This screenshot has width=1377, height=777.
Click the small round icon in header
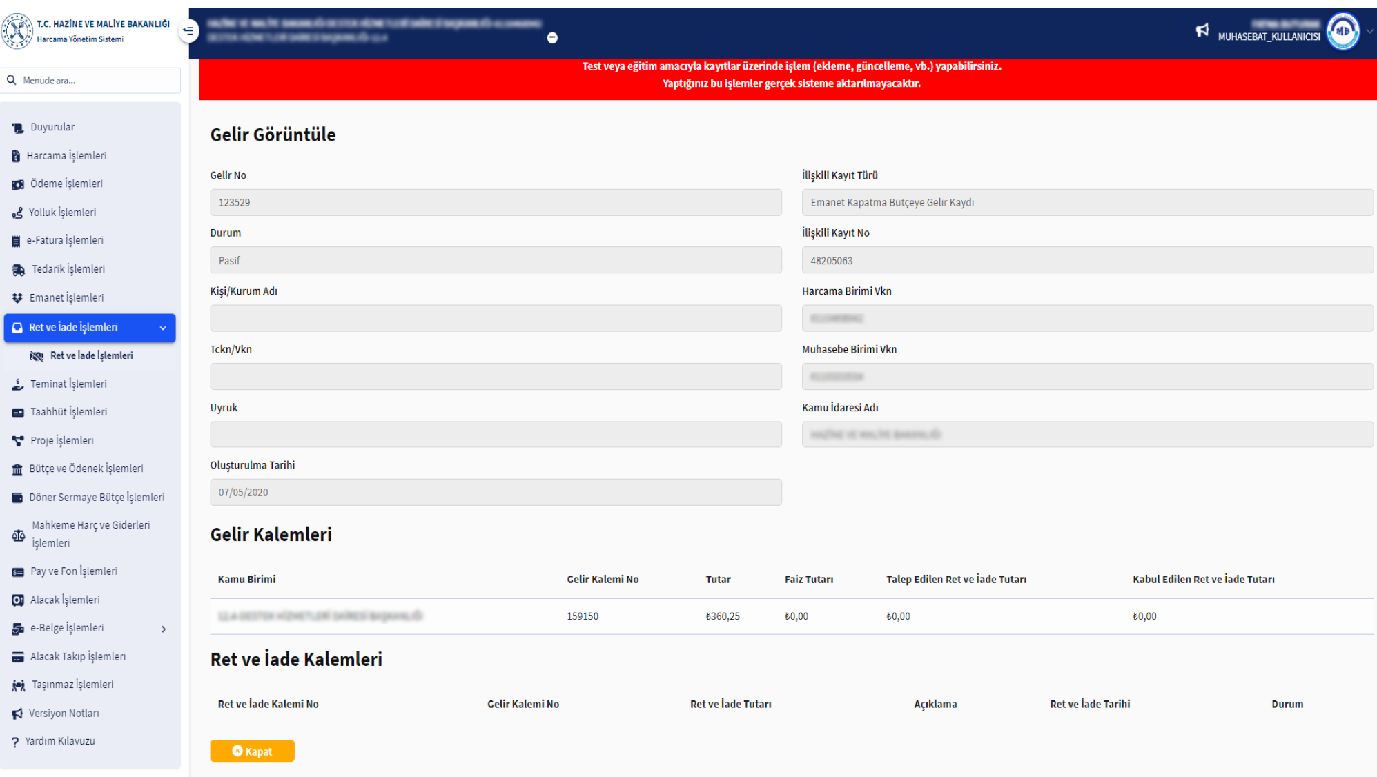552,38
